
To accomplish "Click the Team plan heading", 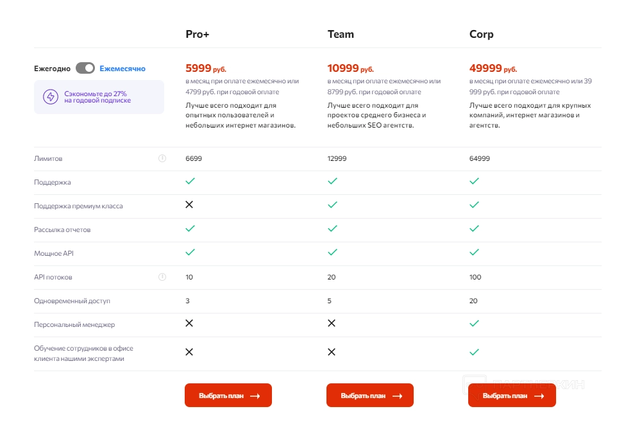I will tap(341, 35).
